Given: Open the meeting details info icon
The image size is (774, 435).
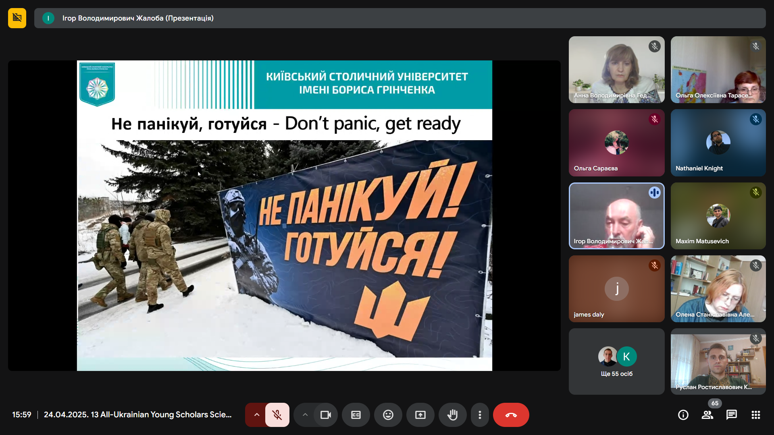Looking at the screenshot, I should click(683, 415).
